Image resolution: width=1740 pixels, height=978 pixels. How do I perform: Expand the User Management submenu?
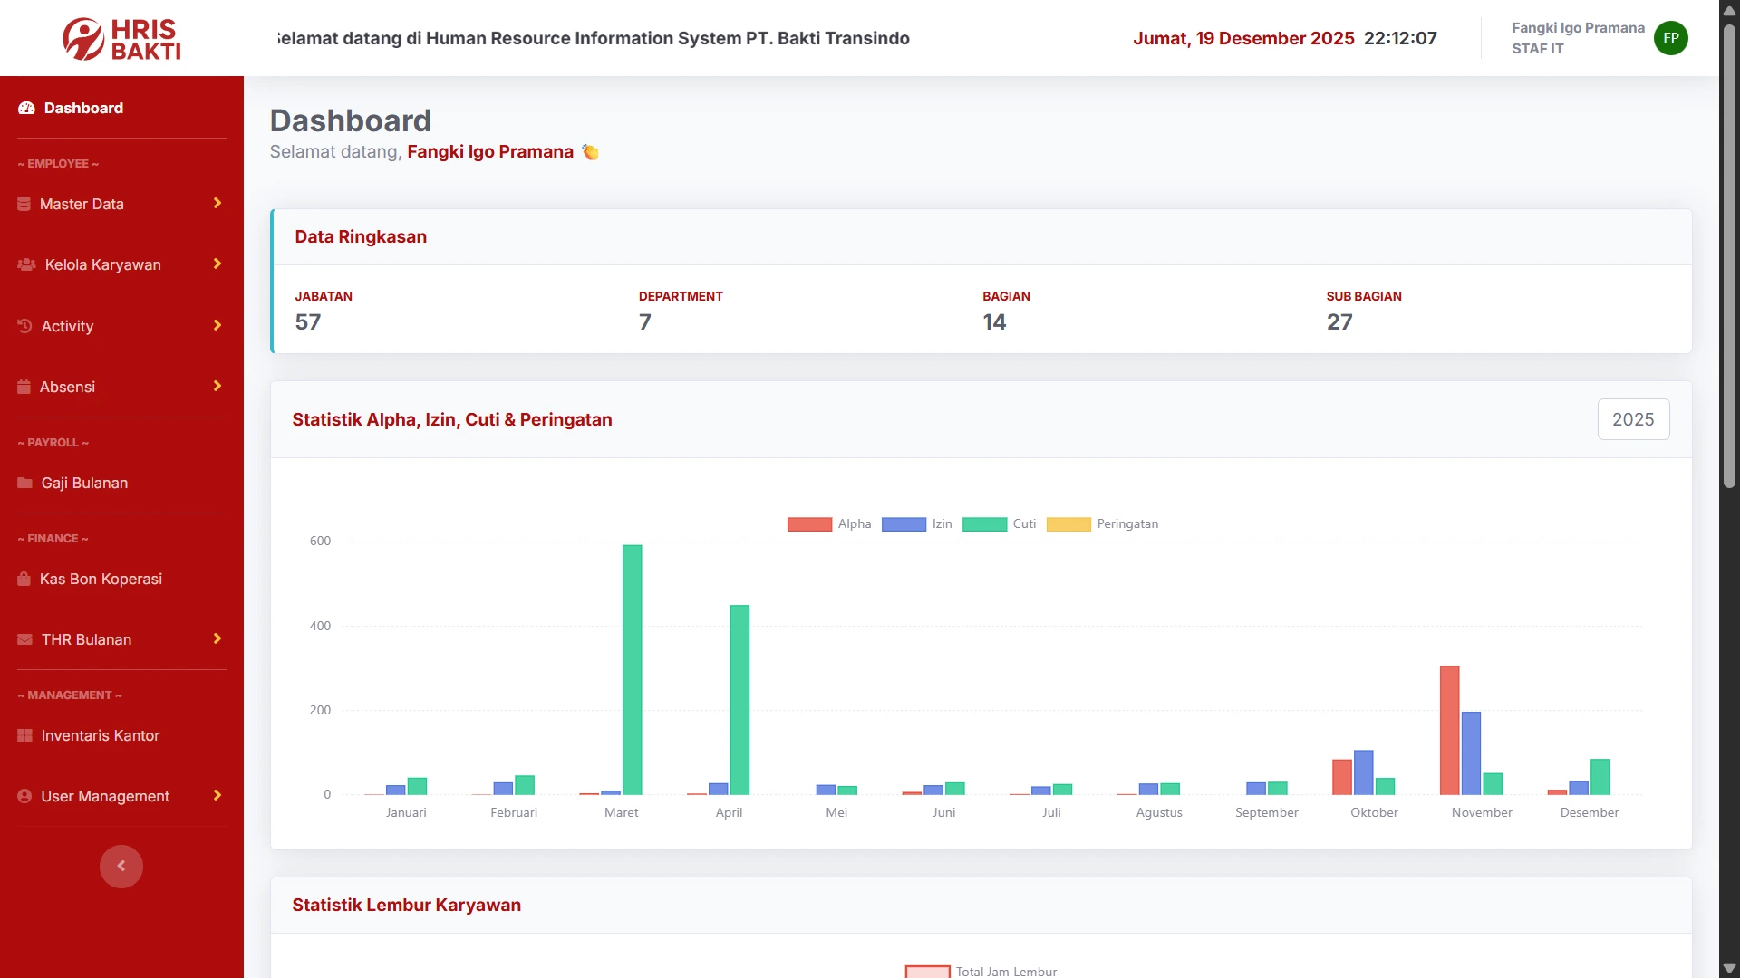217,796
